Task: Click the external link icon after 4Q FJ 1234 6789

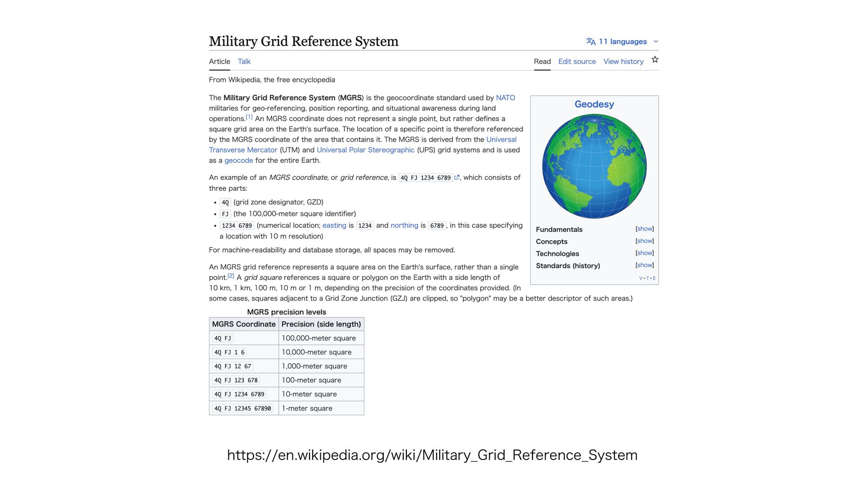Action: 457,178
